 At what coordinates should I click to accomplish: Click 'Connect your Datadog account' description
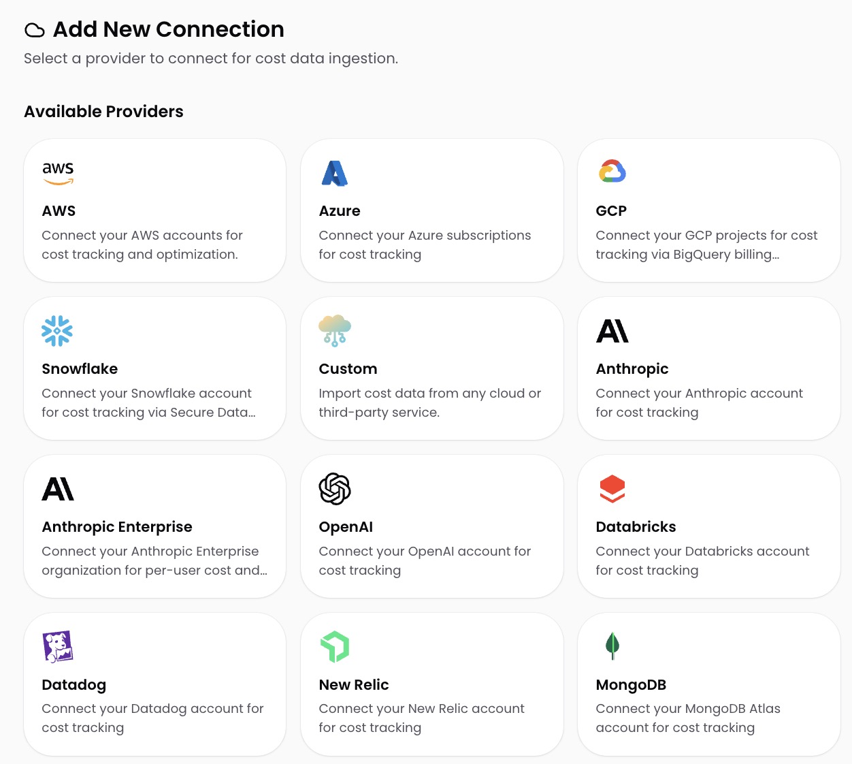pyautogui.click(x=152, y=718)
